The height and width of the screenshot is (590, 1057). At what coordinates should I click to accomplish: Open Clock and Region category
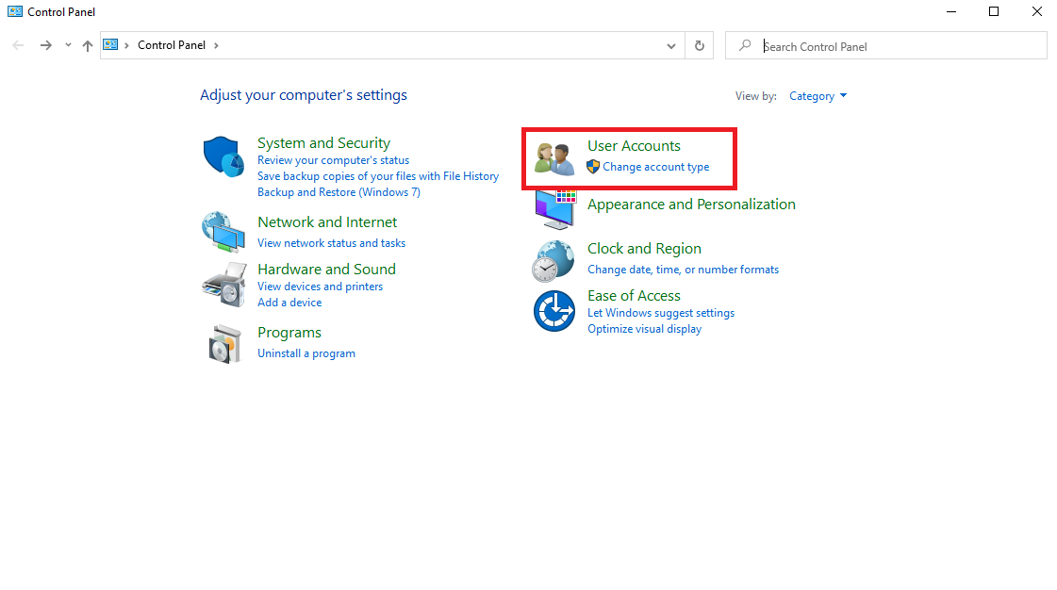click(644, 249)
